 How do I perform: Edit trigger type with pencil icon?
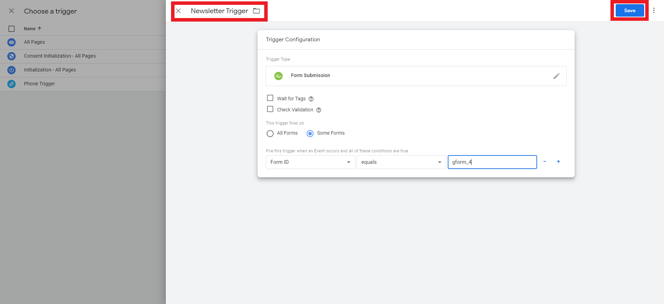tap(556, 76)
